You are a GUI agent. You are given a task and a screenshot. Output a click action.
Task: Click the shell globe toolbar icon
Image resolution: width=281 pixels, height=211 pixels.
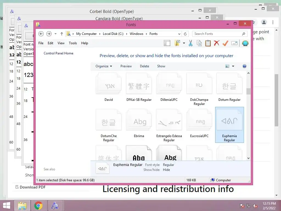tap(245, 43)
